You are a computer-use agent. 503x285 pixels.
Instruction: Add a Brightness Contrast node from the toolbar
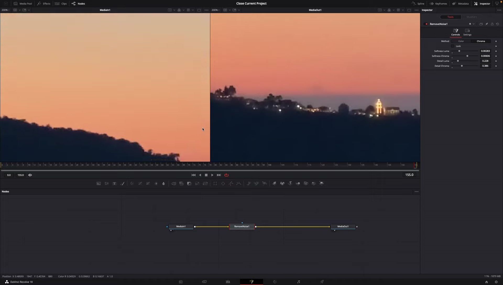tap(156, 184)
